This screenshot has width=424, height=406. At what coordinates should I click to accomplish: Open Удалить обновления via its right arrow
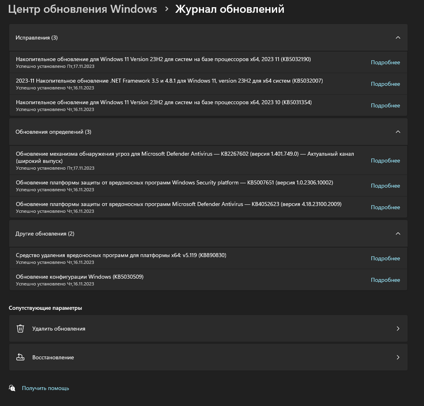coord(398,329)
